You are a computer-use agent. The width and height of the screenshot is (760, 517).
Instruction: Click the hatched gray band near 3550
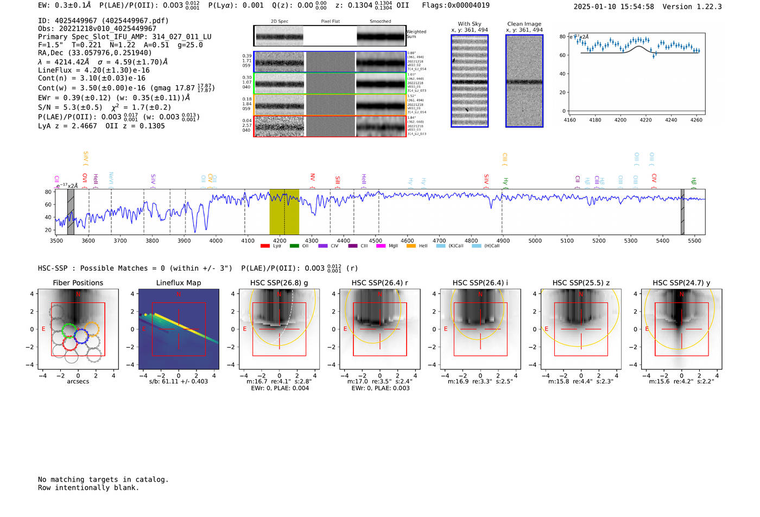tap(71, 212)
